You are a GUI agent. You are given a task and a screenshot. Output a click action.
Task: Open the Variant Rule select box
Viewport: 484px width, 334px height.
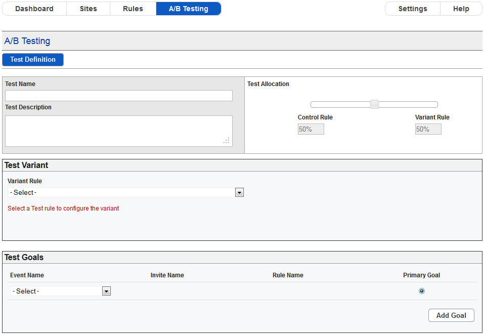[x=125, y=192]
